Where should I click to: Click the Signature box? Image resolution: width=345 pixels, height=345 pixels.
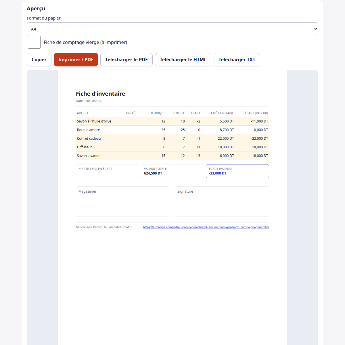(222, 202)
